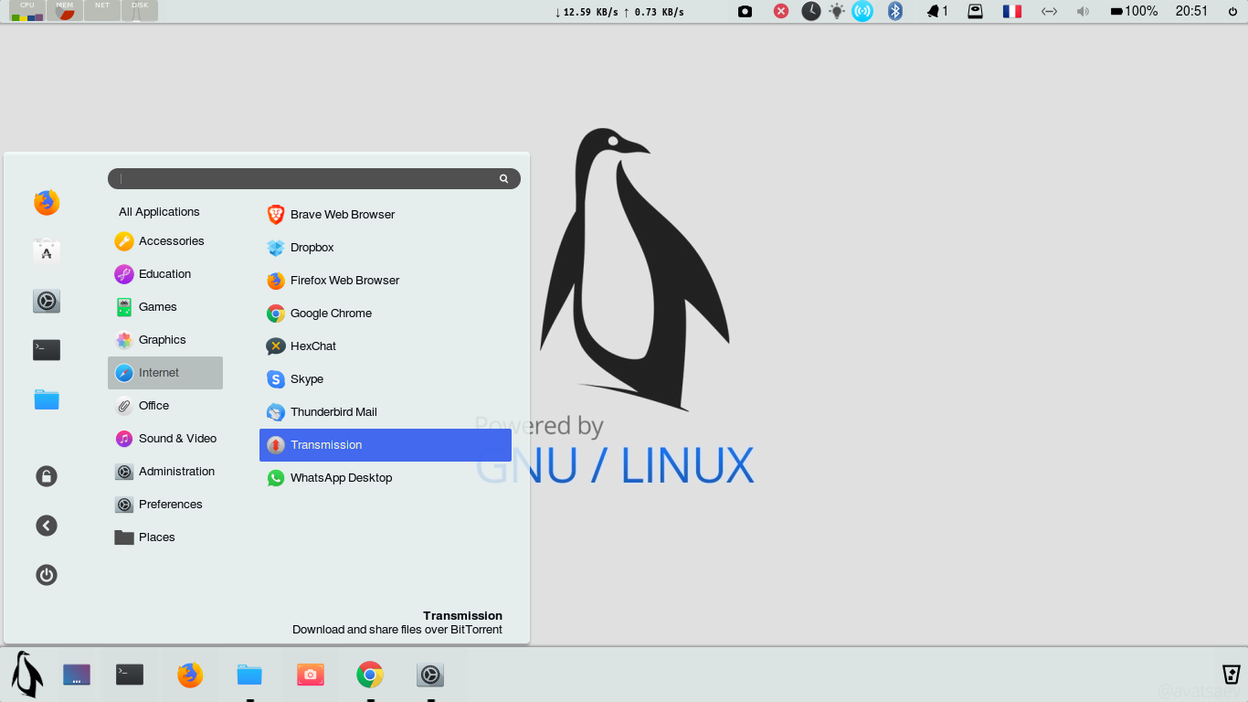1248x702 pixels.
Task: Click the NET monitor graph in top panel
Action: click(x=102, y=11)
